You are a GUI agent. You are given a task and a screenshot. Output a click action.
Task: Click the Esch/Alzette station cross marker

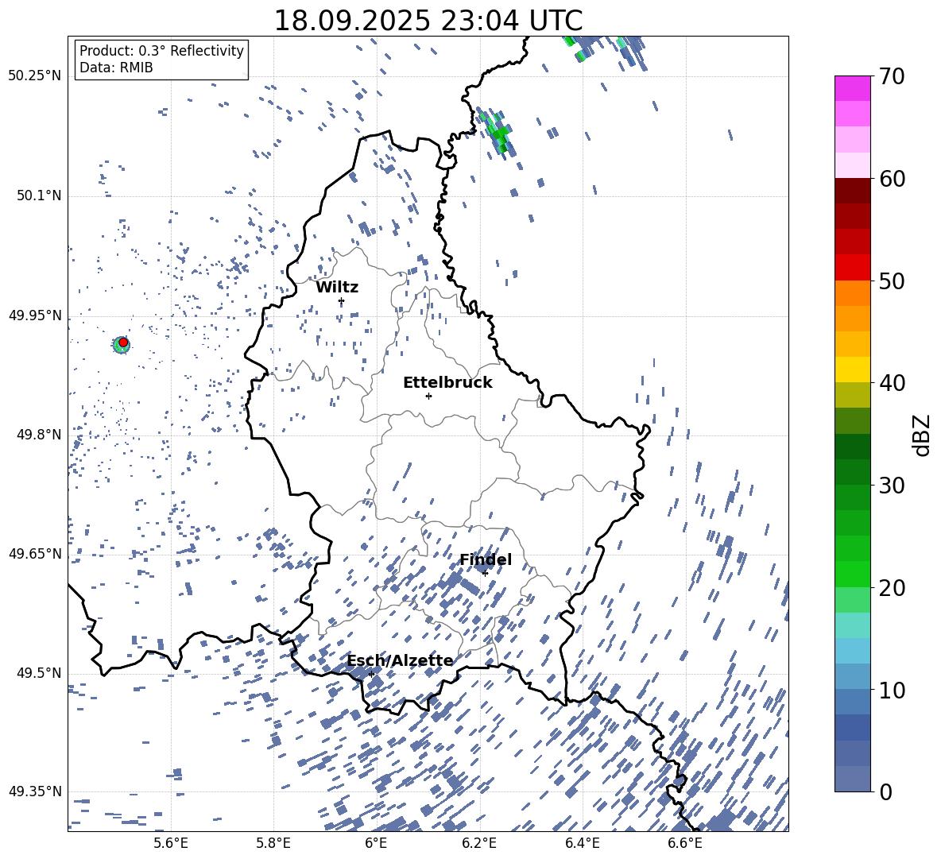pyautogui.click(x=371, y=674)
